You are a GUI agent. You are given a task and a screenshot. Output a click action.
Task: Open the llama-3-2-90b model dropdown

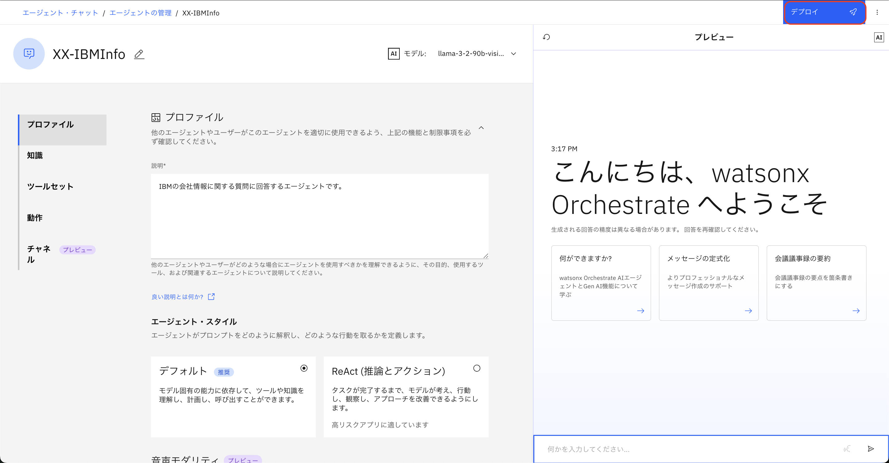(x=477, y=53)
